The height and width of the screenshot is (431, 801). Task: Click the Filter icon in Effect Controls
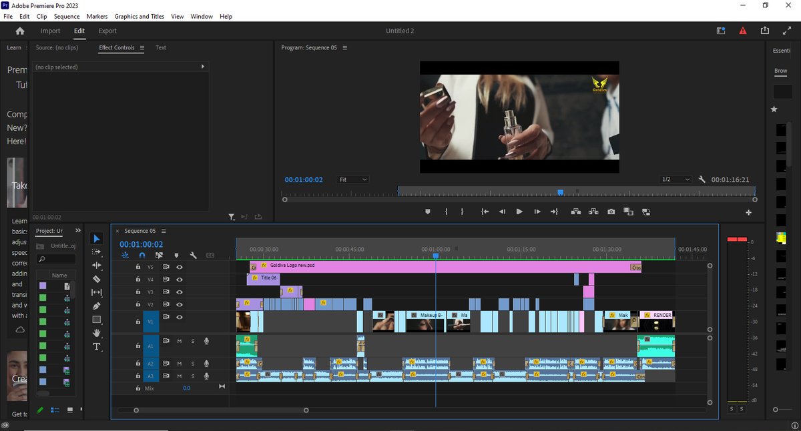click(231, 217)
